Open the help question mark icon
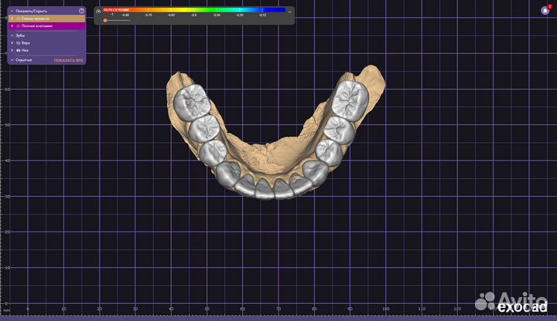Image resolution: width=557 pixels, height=321 pixels. (x=81, y=11)
